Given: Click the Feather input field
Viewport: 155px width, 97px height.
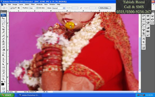Looking at the screenshot, I should [x=32, y=8].
